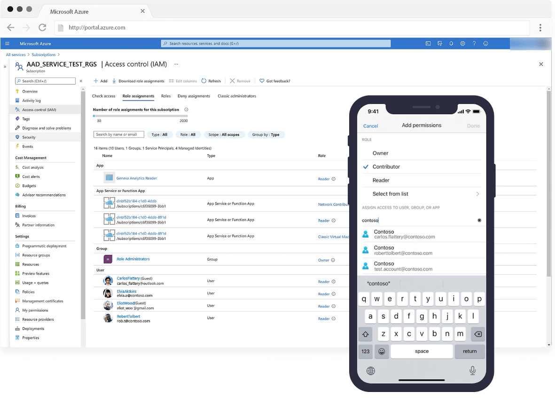Screen dimensions: 555x406
Task: Expand the portal side panel arrow
Action: pos(5,66)
